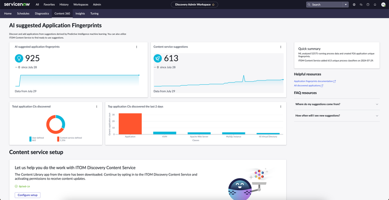Click the magnifier icon in the search box

[309, 4]
